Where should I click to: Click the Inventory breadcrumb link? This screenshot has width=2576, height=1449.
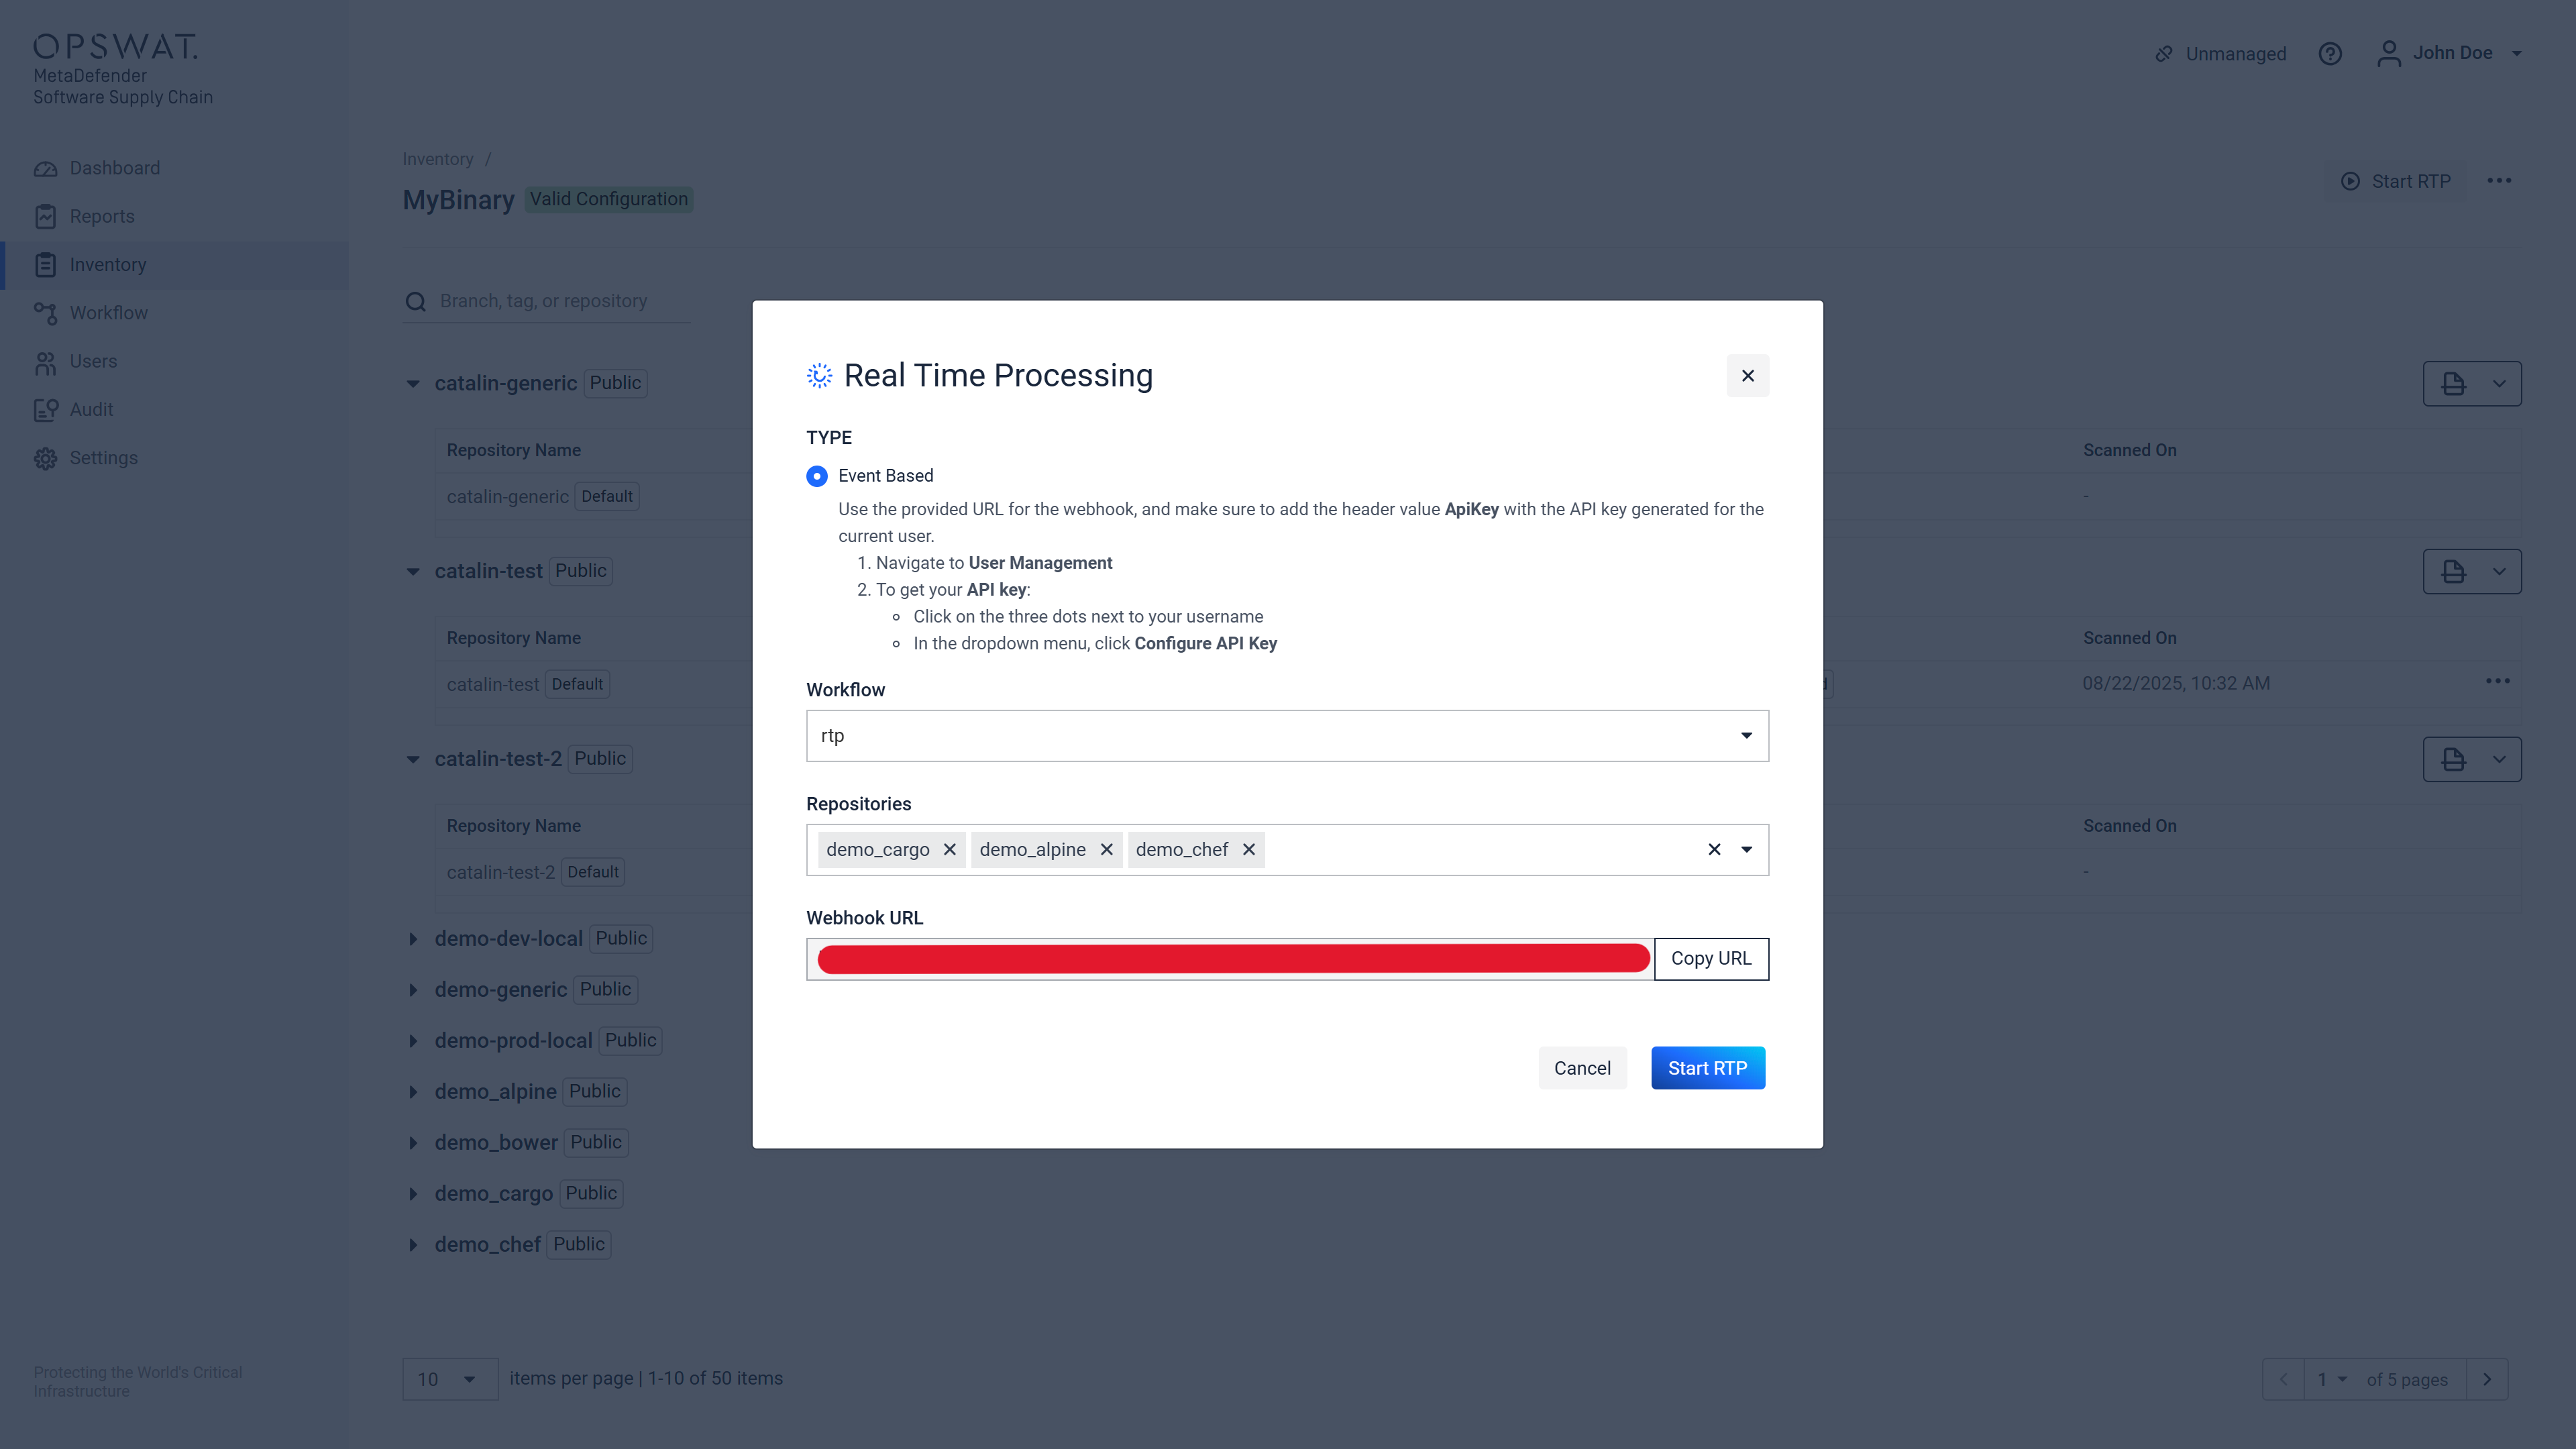point(437,159)
